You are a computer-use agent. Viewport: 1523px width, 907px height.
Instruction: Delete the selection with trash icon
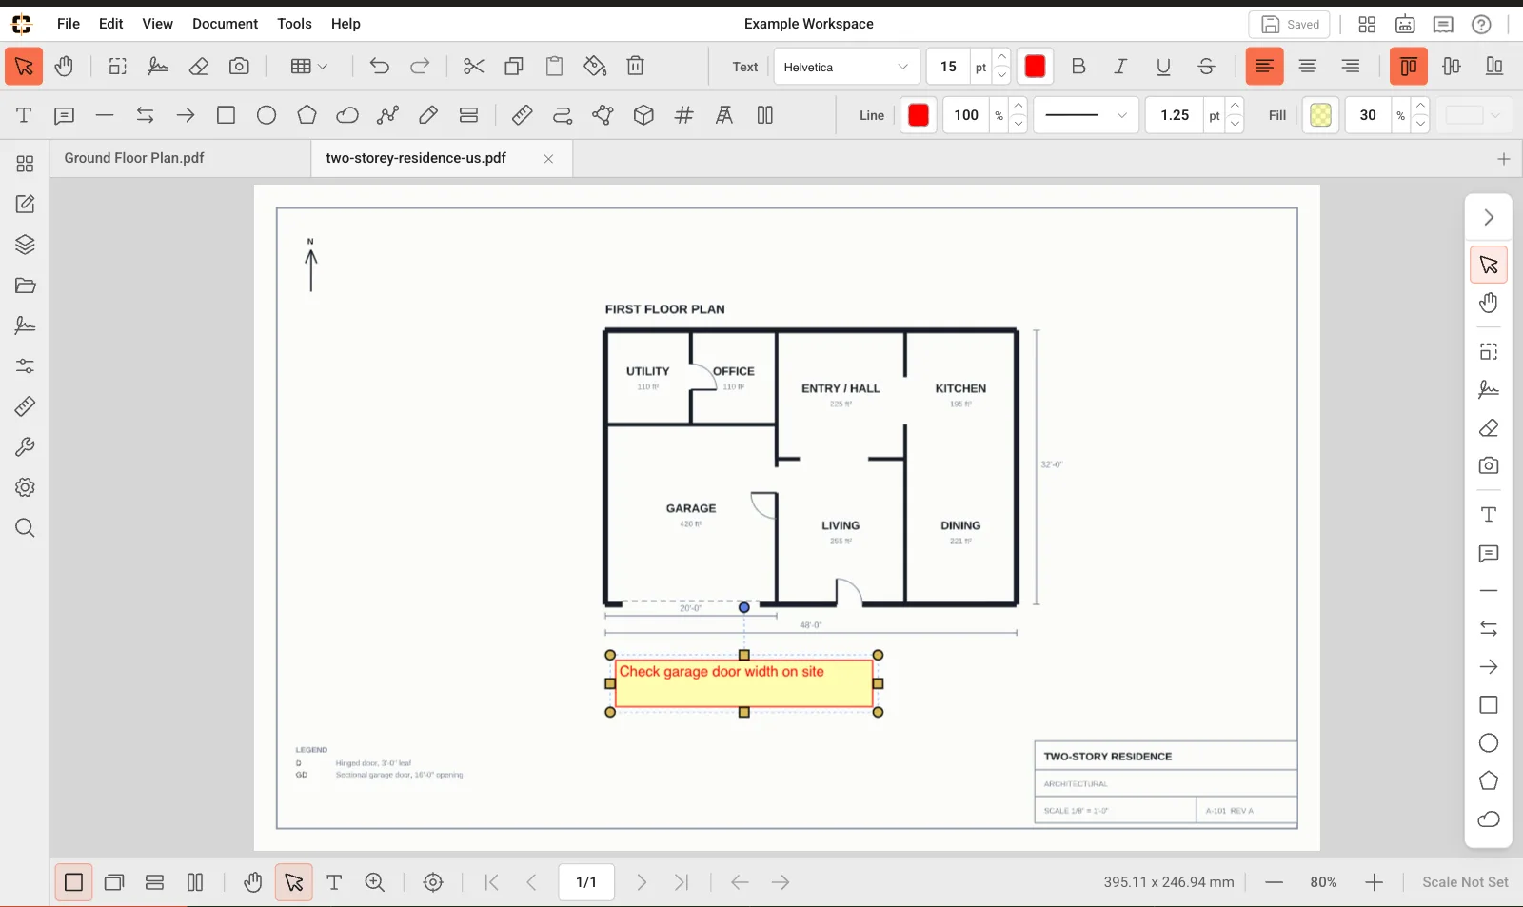pyautogui.click(x=636, y=67)
